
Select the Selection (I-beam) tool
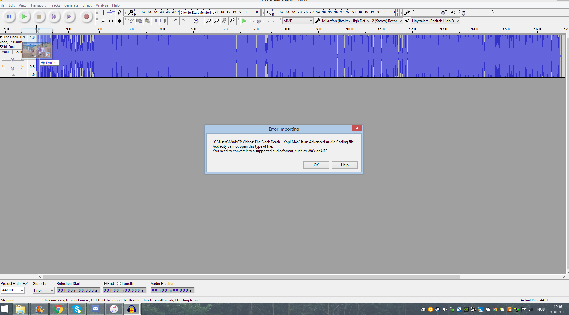click(x=103, y=13)
